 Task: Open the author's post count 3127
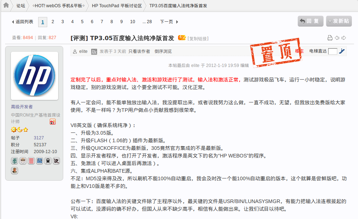[x=39, y=138]
